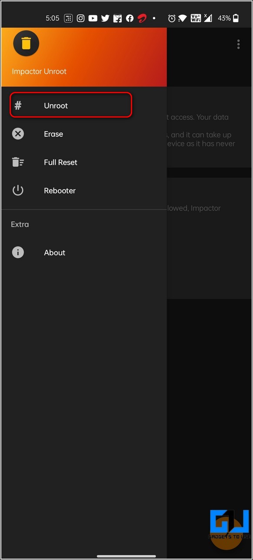Image resolution: width=253 pixels, height=560 pixels.
Task: Select the hash icon beside Unroot
Action: point(18,105)
